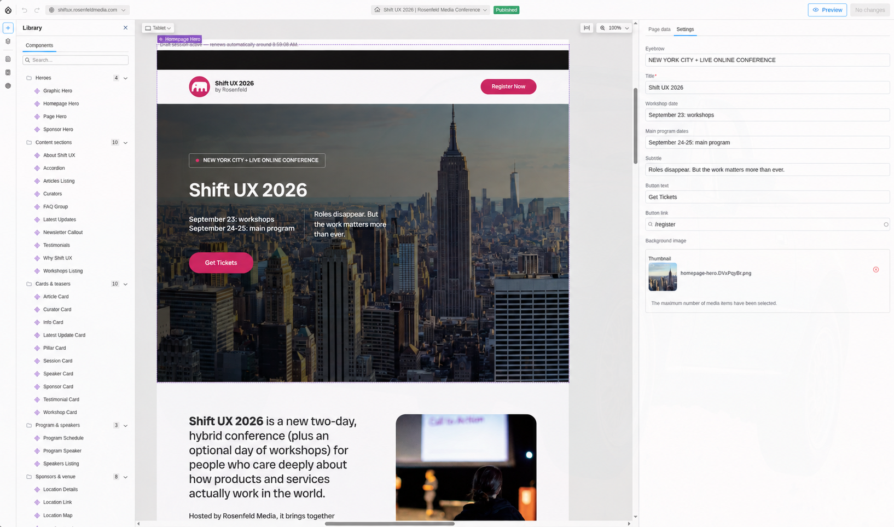Select Articles Listing component
894x527 pixels.
click(x=59, y=181)
